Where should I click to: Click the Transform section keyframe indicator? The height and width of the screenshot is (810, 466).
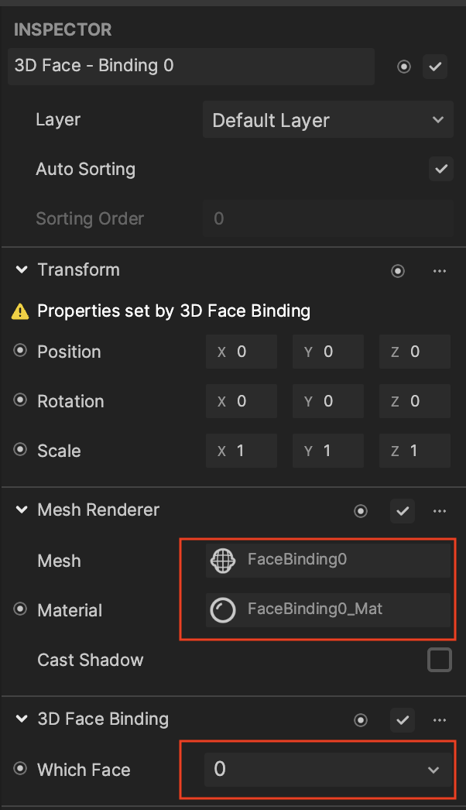(398, 271)
